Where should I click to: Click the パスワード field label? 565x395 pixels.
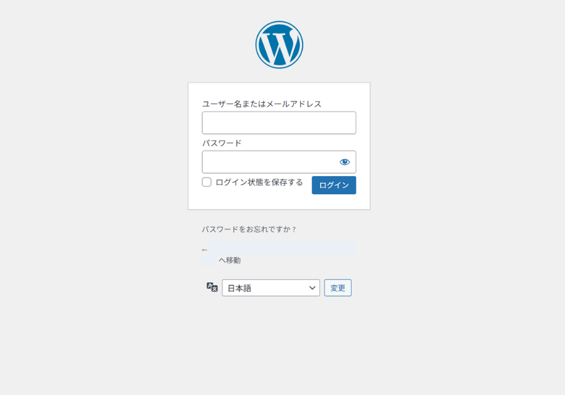point(222,143)
